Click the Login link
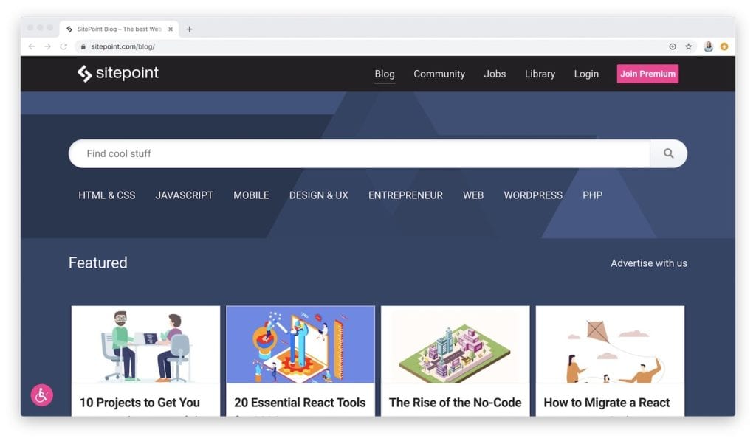Image resolution: width=756 pixels, height=441 pixels. pos(586,74)
